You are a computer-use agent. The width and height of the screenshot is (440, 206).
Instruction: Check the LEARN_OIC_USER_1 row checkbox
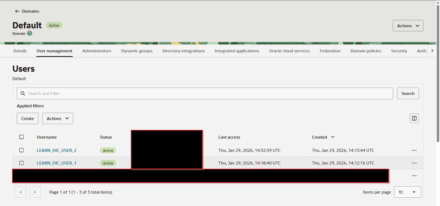point(22,163)
